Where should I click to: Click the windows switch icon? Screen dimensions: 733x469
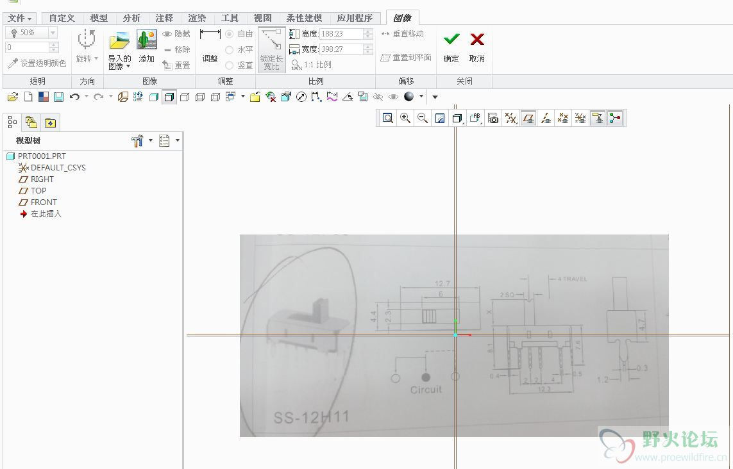(x=230, y=97)
